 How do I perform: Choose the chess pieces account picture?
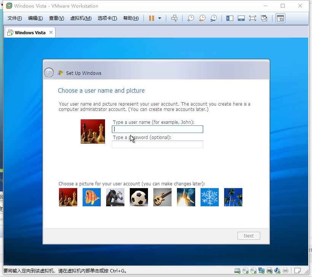coord(68,197)
